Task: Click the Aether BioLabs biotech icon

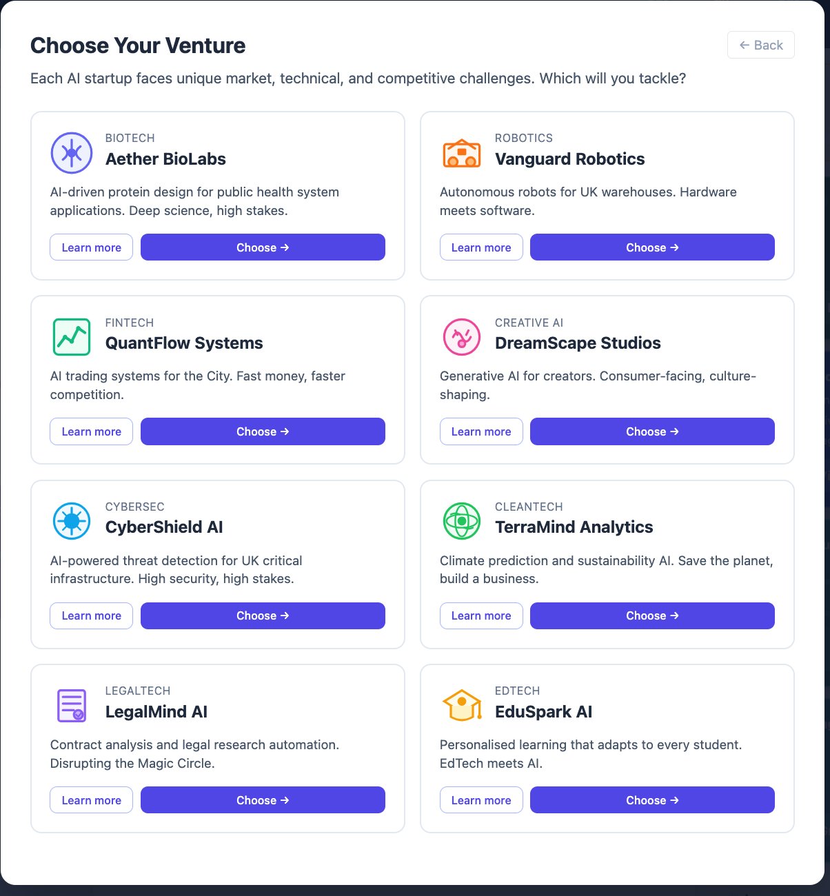Action: click(71, 153)
